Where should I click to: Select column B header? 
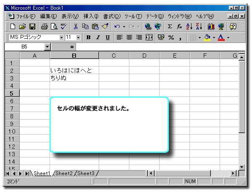74,56
